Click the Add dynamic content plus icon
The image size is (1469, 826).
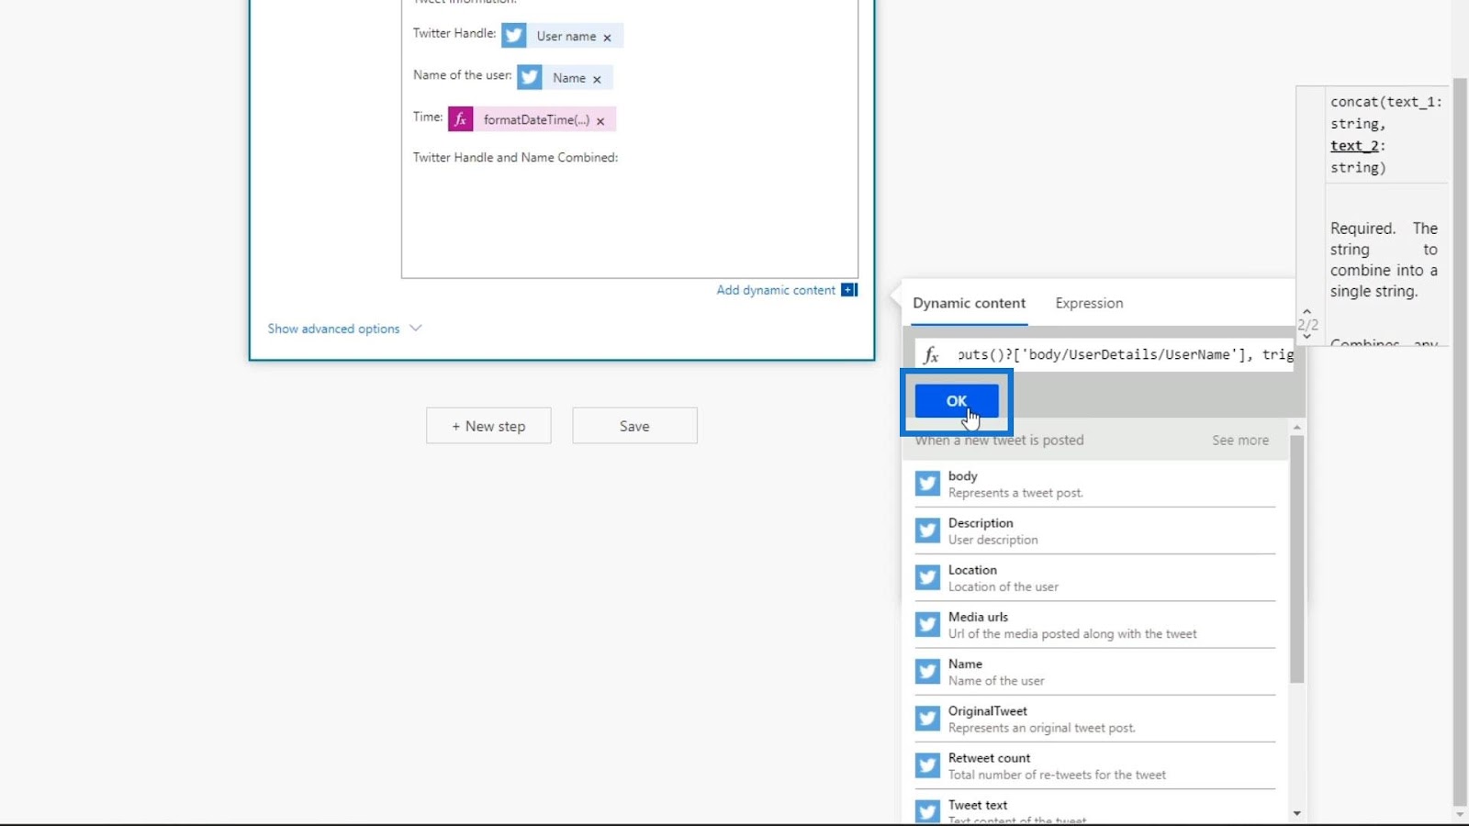point(849,290)
